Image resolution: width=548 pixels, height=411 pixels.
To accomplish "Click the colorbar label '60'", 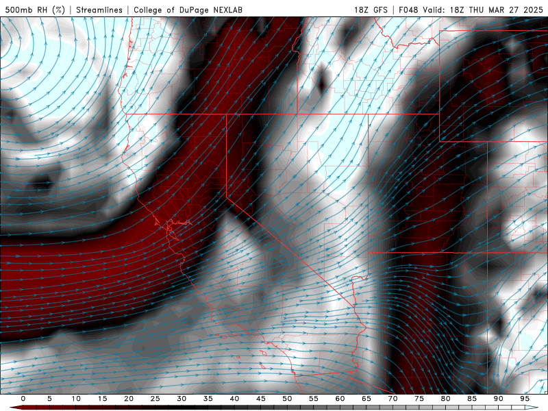I will 340,399.
